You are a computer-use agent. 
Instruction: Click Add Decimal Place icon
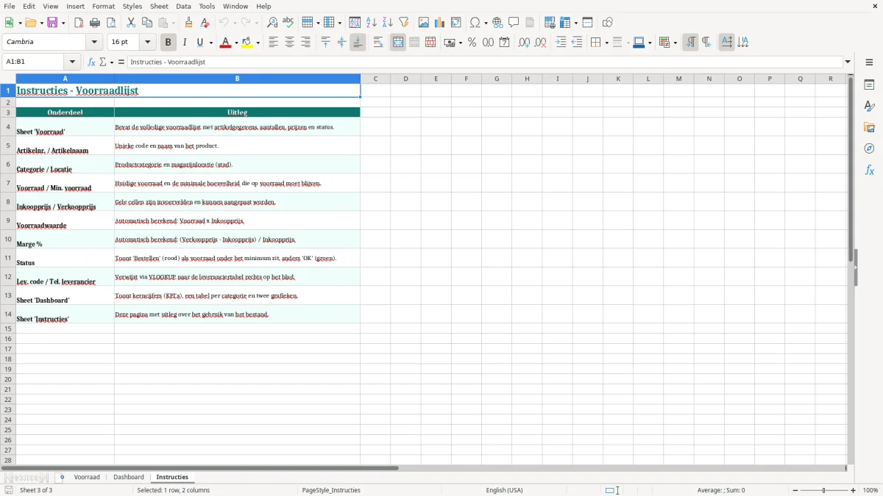tap(524, 43)
